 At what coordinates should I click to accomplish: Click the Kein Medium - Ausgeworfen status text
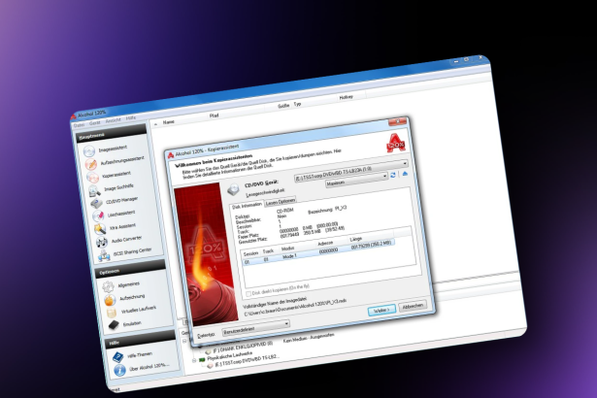(x=309, y=338)
